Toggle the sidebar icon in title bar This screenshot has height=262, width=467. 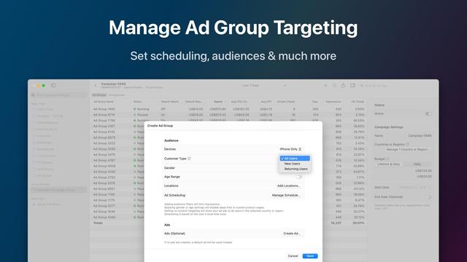click(53, 85)
